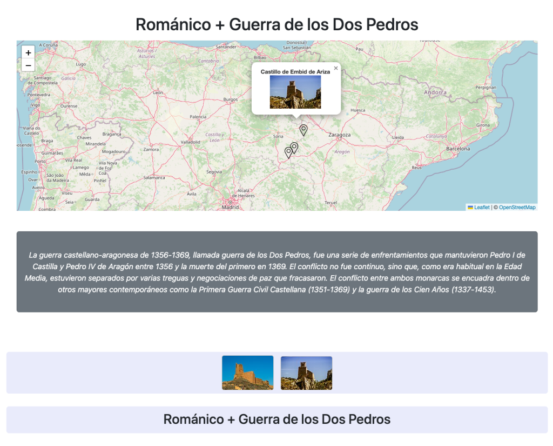Click the popup title Castillo de Embid de Ariza
553x446 pixels.
(295, 71)
